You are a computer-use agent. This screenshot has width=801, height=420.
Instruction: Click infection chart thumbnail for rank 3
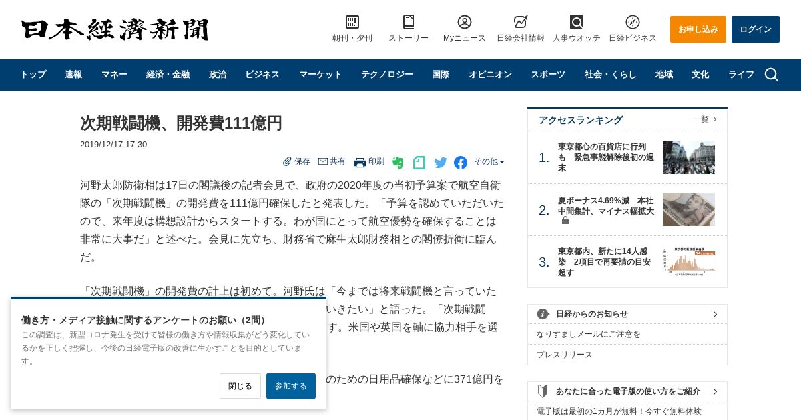pos(689,262)
